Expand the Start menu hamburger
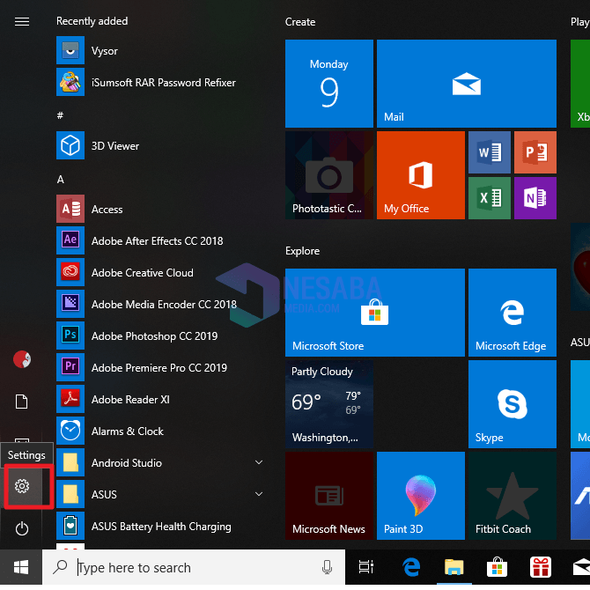 [x=22, y=22]
